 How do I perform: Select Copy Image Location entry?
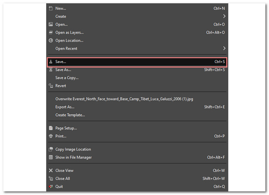click(137, 149)
